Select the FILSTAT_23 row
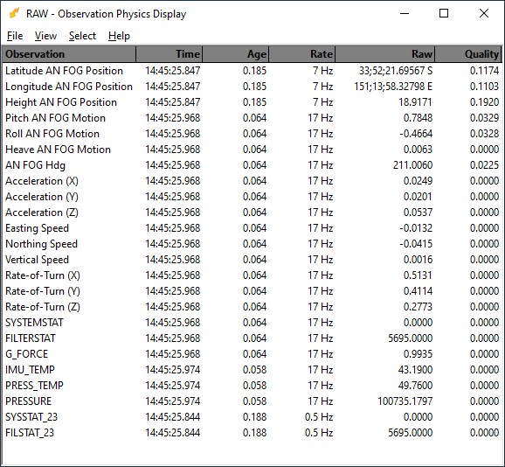This screenshot has height=467, width=505. 252,433
